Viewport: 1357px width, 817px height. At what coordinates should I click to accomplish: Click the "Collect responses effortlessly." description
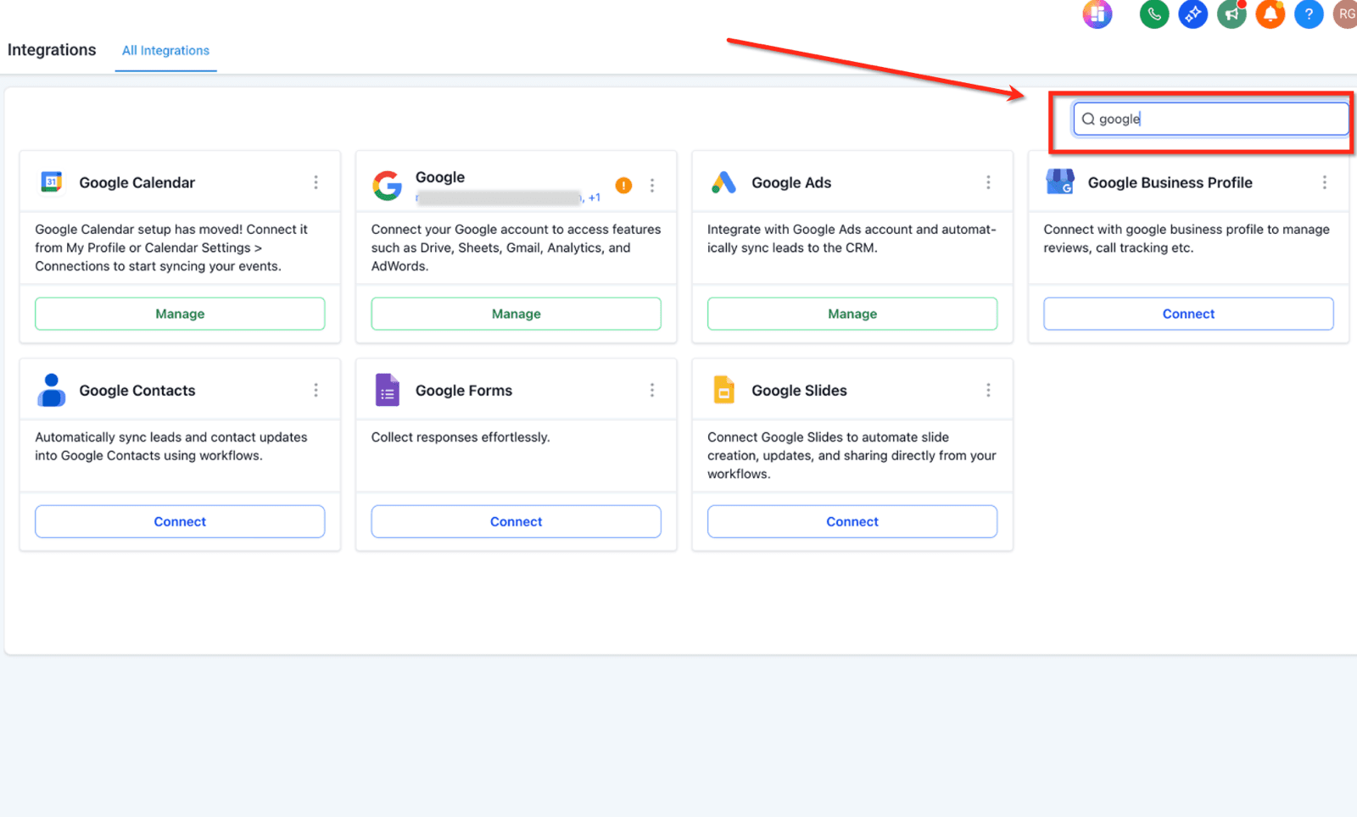(x=461, y=437)
